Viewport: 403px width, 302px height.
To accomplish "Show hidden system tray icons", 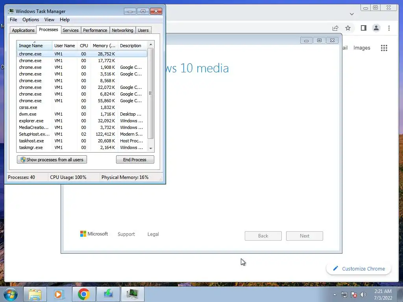I will tap(335, 295).
